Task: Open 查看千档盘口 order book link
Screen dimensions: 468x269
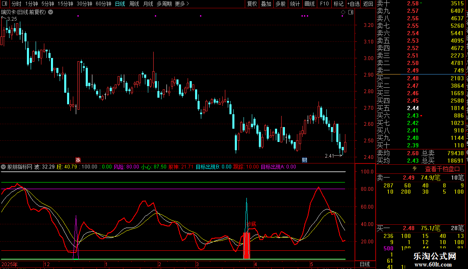Action: pos(442,169)
